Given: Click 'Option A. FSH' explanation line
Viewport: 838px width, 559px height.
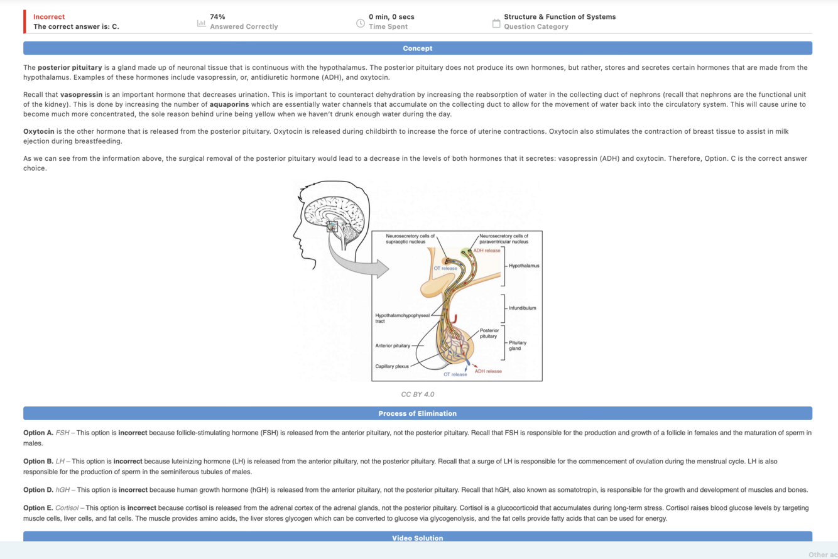Looking at the screenshot, I should pos(418,438).
